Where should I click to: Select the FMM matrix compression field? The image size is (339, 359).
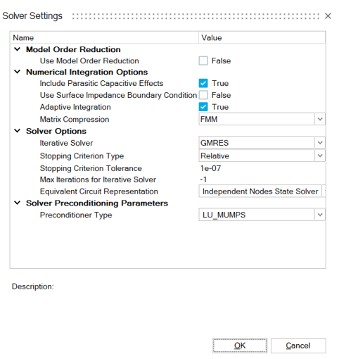257,119
